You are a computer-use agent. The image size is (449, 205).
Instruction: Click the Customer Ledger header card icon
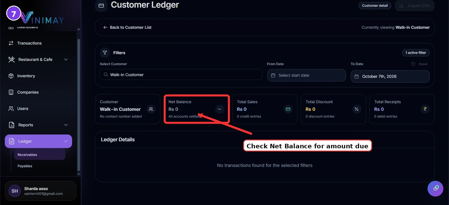tap(101, 5)
